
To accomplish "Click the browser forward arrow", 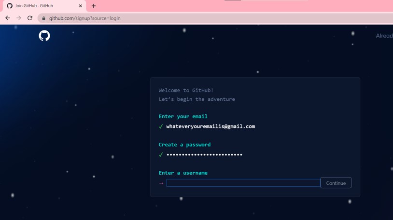I will pyautogui.click(x=19, y=18).
